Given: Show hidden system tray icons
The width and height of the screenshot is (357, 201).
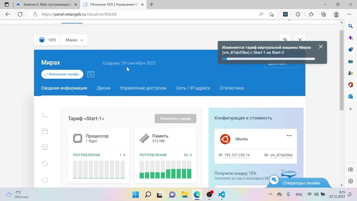Looking at the screenshot, I should click(x=270, y=195).
